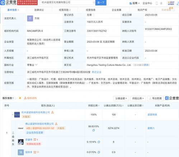
Task: Click the 企业名存在变更 tag
Action: click(35, 133)
